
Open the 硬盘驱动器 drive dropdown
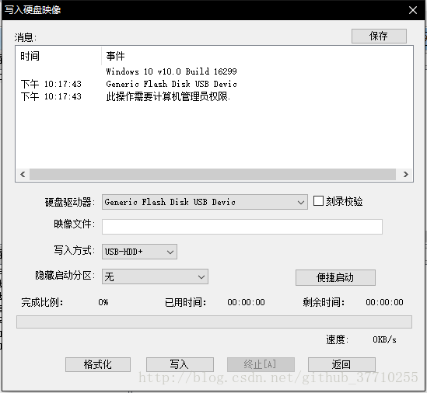(x=205, y=202)
